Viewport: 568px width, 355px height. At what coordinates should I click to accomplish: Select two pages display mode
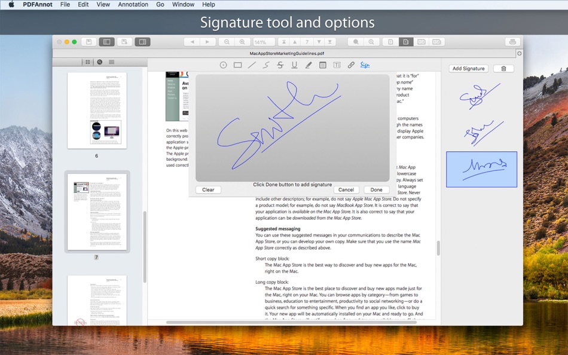coord(422,42)
